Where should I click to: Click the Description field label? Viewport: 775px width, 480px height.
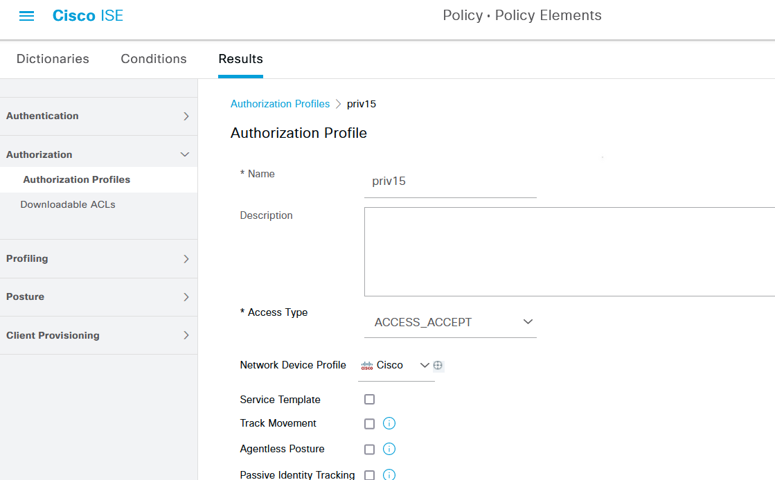[266, 215]
